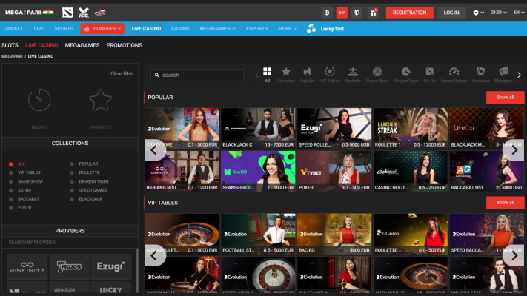Click the Search by provider field
The height and width of the screenshot is (296, 527).
(70, 242)
